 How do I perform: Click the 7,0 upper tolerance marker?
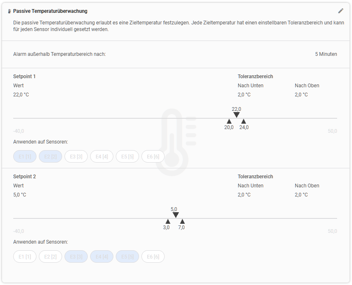(182, 221)
